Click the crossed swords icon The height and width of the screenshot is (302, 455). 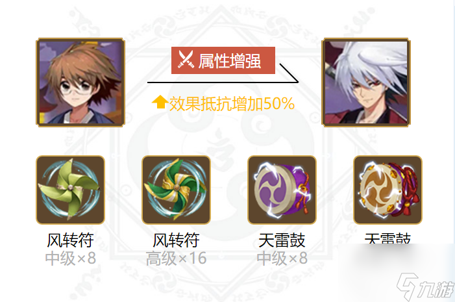tap(186, 60)
